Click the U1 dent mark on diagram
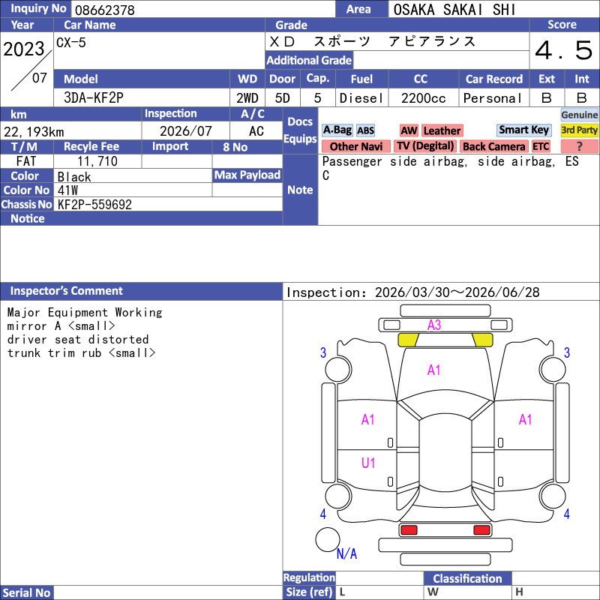 (368, 463)
